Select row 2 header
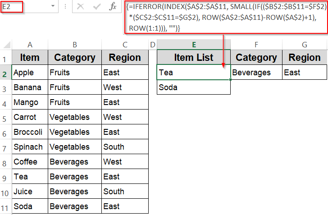 6,73
